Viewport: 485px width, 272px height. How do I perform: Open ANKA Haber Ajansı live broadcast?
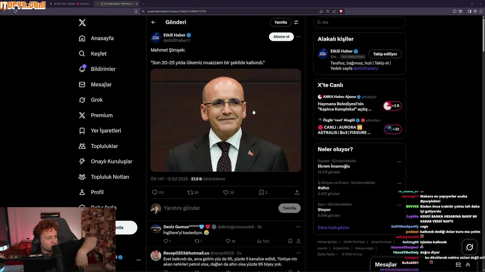[360, 104]
